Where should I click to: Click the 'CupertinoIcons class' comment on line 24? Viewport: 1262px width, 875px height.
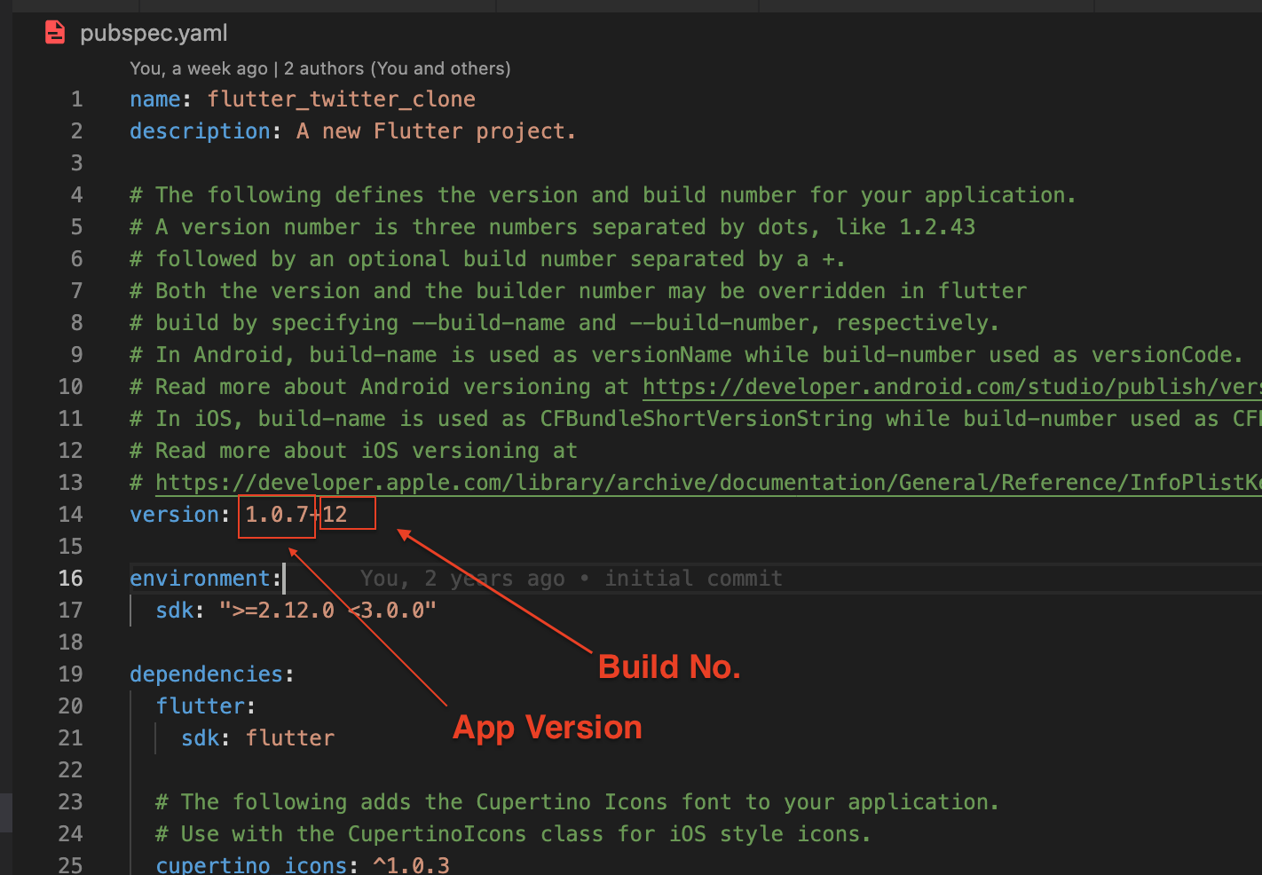[513, 833]
